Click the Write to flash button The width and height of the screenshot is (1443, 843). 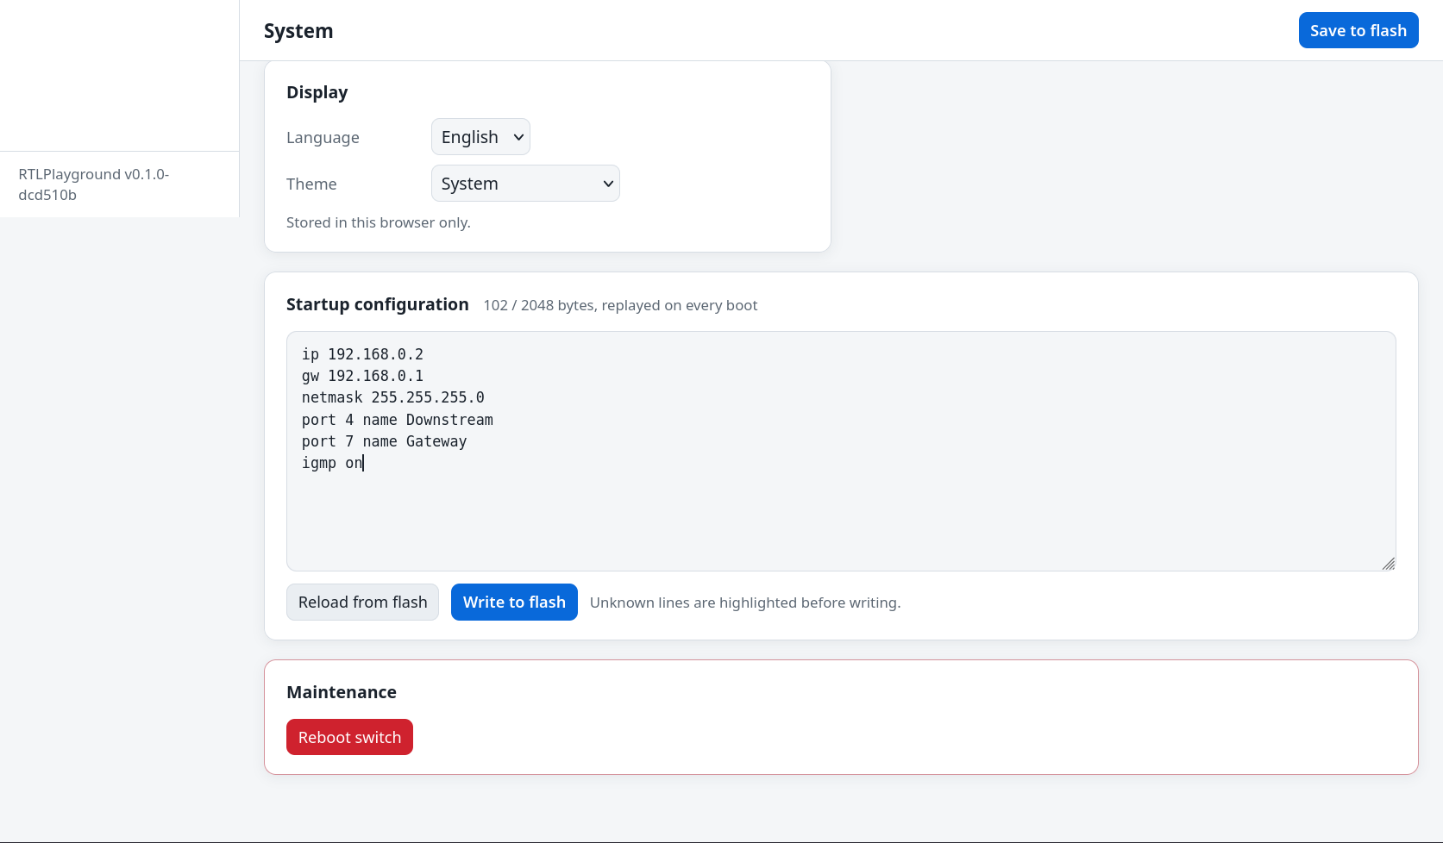(514, 602)
